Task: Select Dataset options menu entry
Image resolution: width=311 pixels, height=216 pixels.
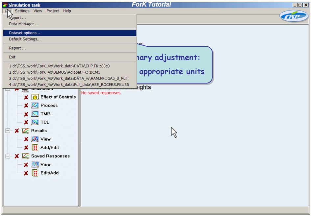Action: coord(70,33)
